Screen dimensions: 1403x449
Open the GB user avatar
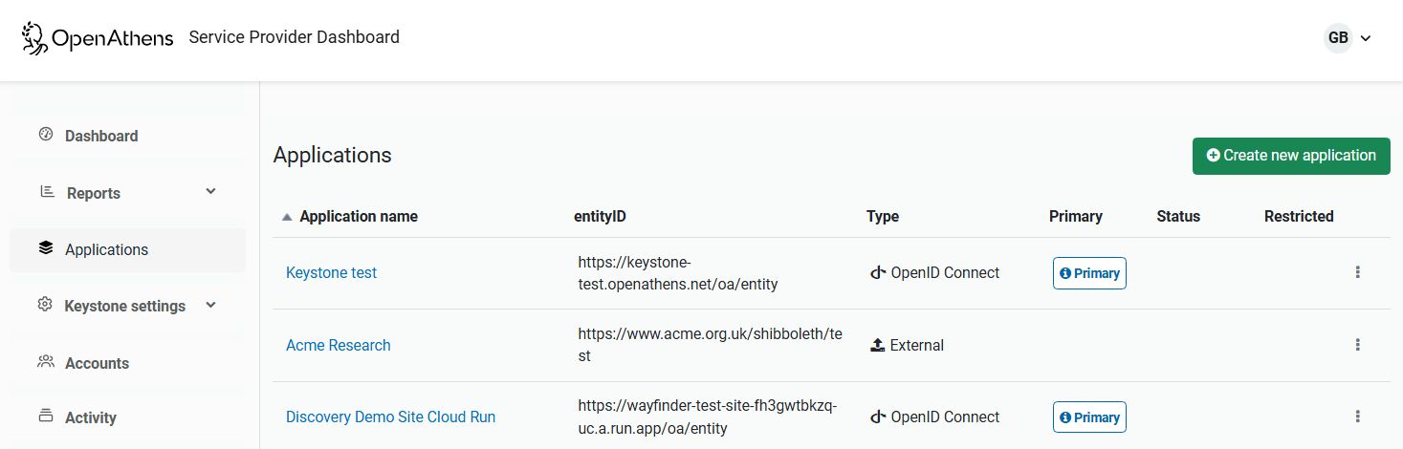pos(1337,38)
